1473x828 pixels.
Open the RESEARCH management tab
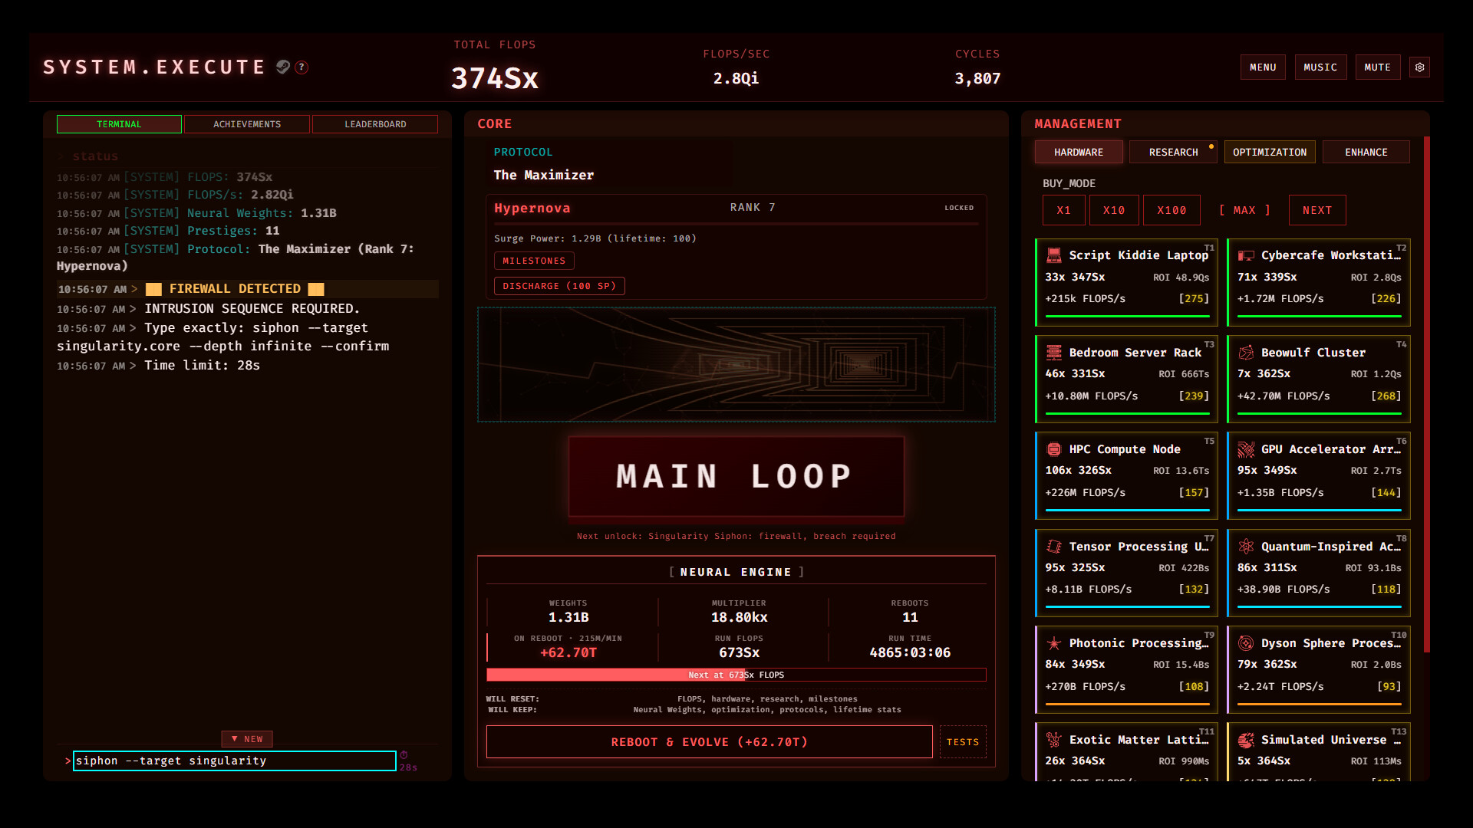tap(1173, 152)
